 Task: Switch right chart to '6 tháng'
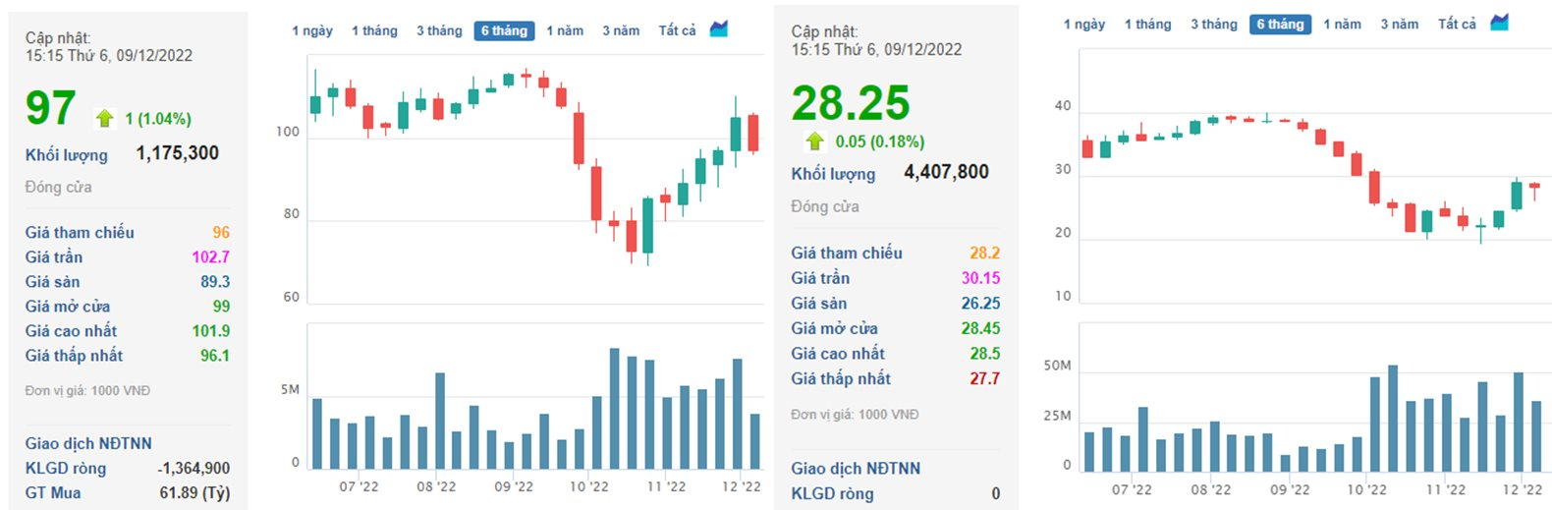[1281, 24]
